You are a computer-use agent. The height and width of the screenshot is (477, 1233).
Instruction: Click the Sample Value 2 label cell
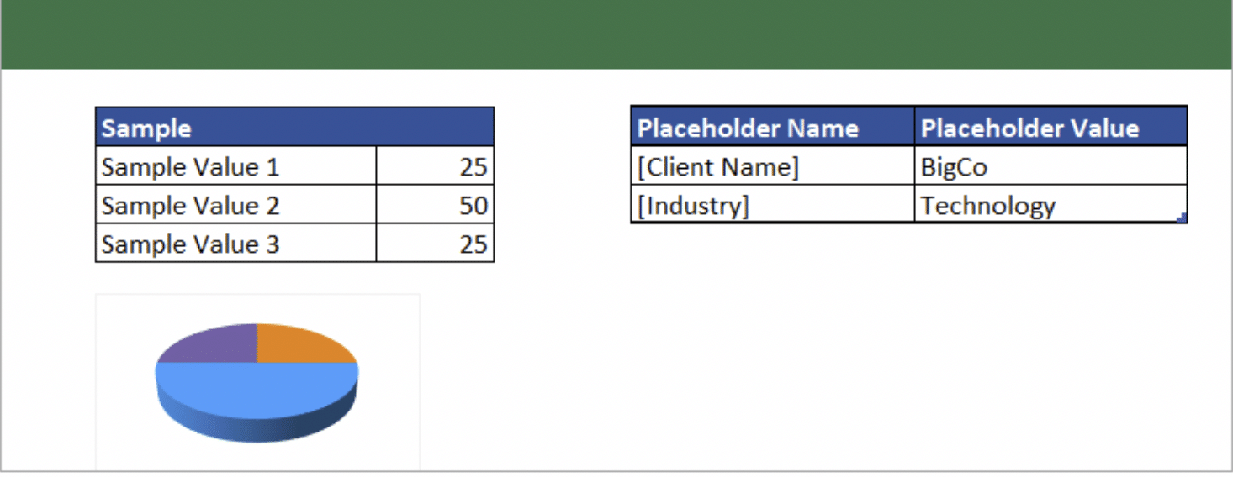(x=235, y=204)
